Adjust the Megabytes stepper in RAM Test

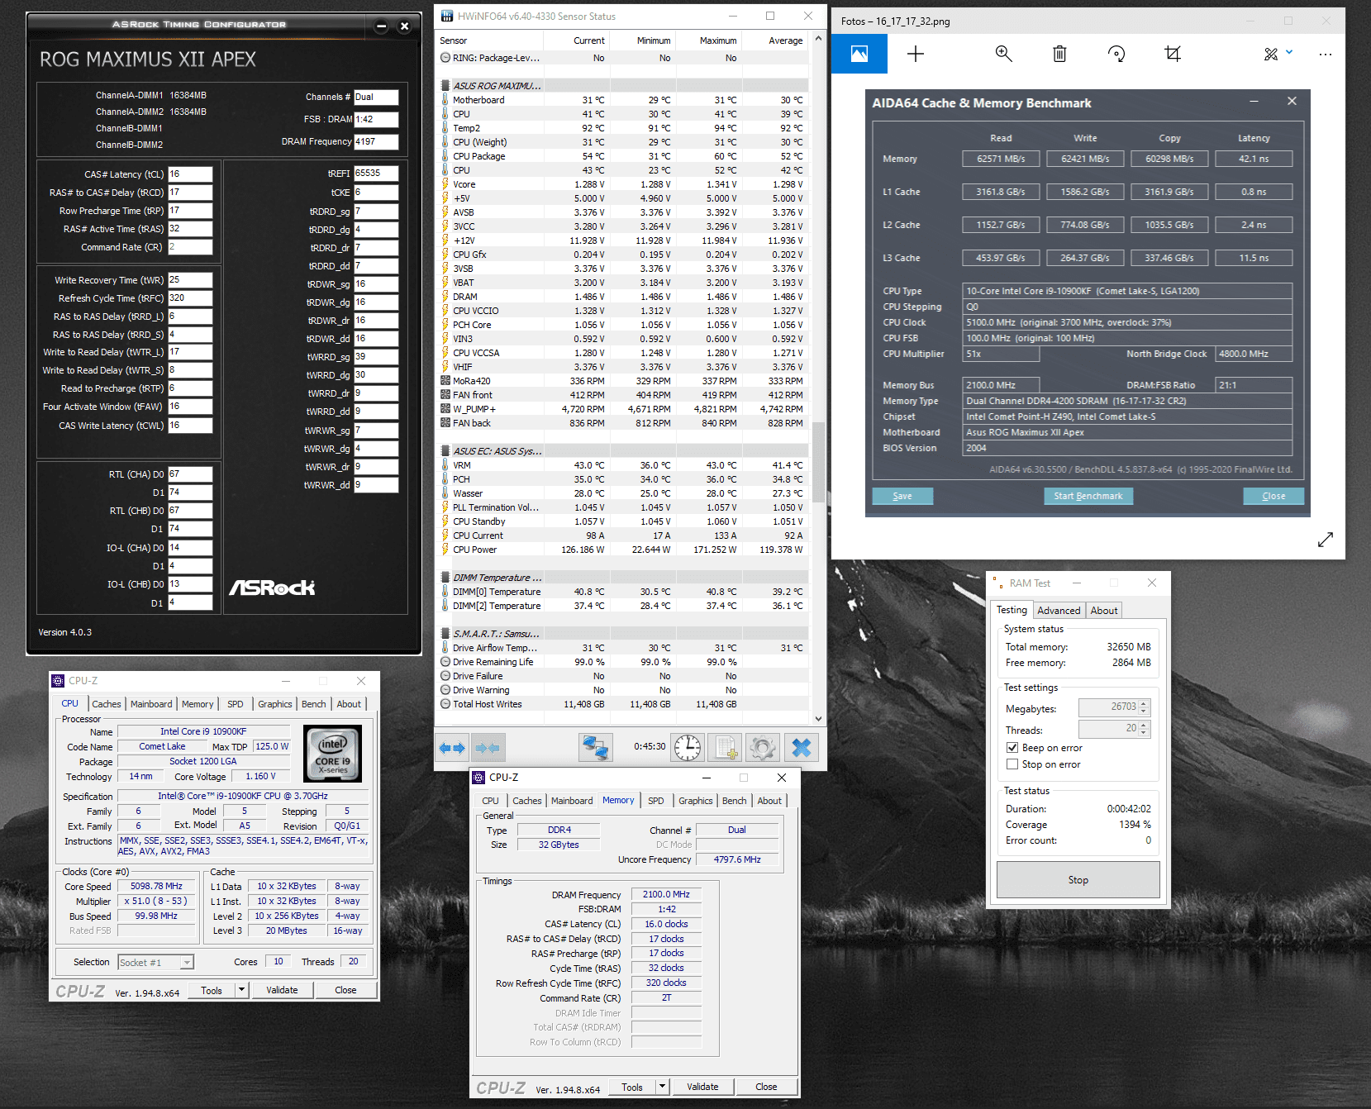coord(1144,707)
